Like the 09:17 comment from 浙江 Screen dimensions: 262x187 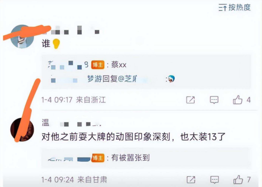click(x=237, y=100)
